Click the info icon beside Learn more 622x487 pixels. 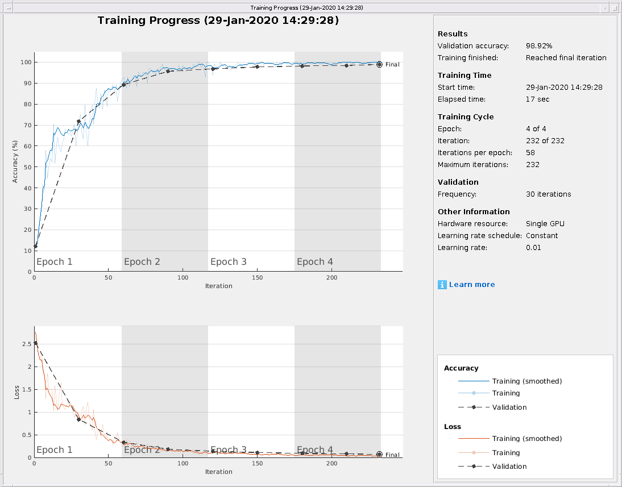coord(442,284)
